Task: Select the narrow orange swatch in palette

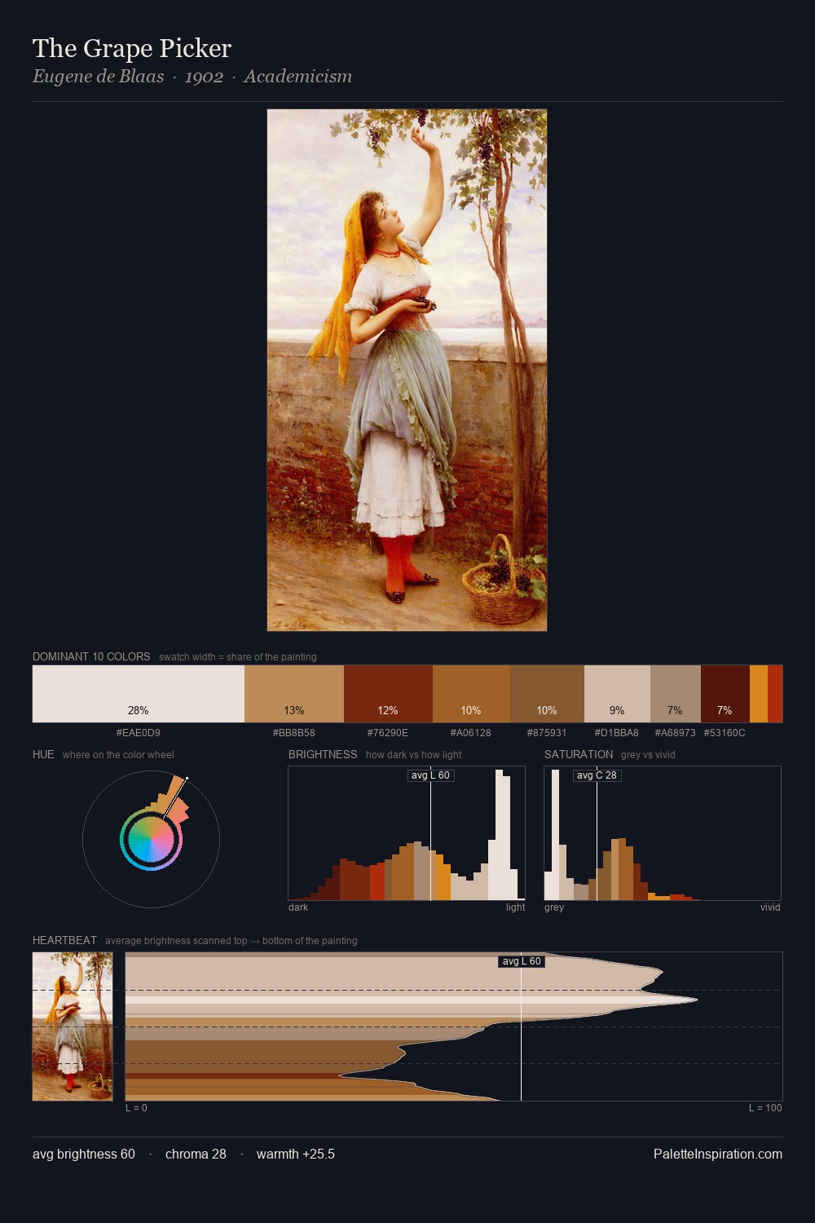Action: [x=759, y=694]
